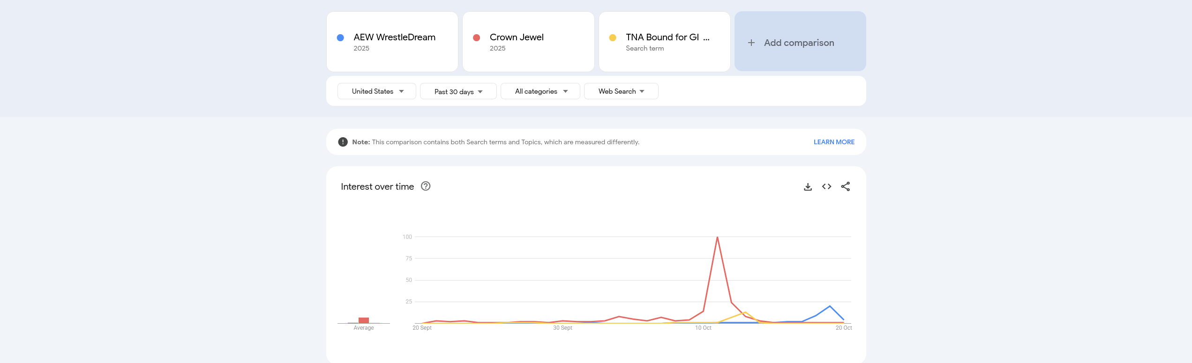This screenshot has width=1192, height=363.
Task: Open the All categories dropdown
Action: pyautogui.click(x=540, y=91)
